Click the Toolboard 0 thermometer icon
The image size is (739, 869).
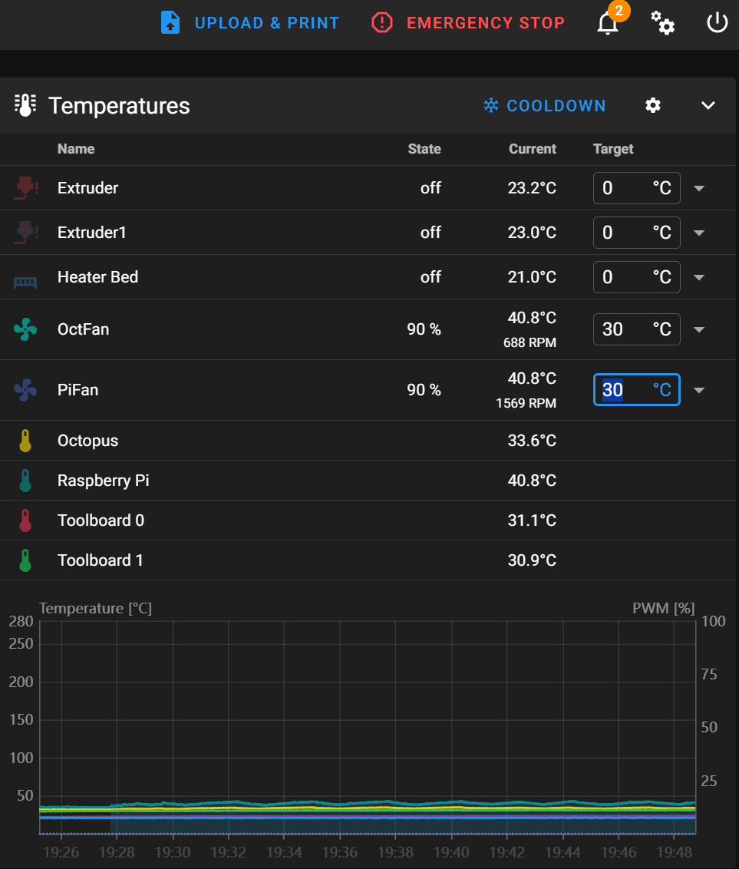[25, 520]
